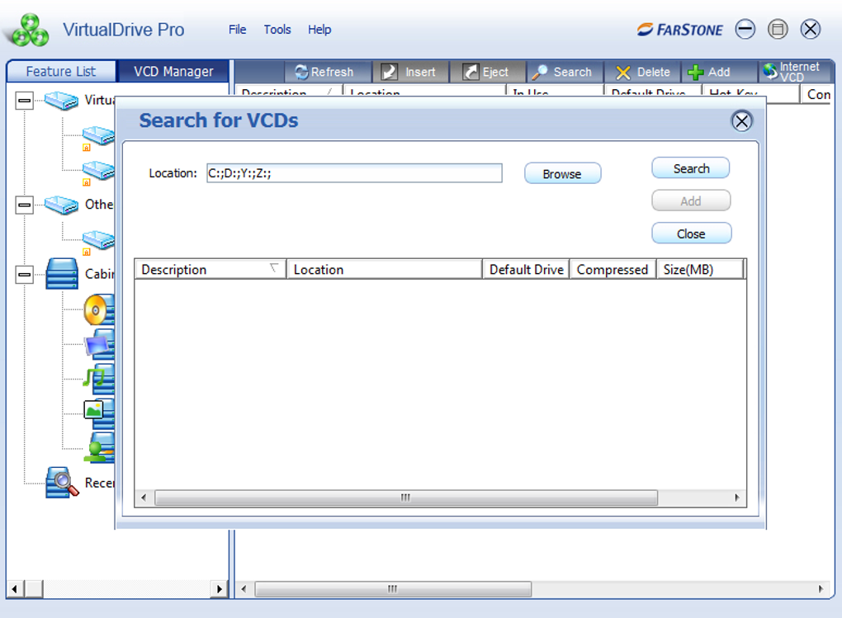Viewport: 842px width, 618px height.
Task: Collapse the Virtual drives tree node
Action: 24,101
